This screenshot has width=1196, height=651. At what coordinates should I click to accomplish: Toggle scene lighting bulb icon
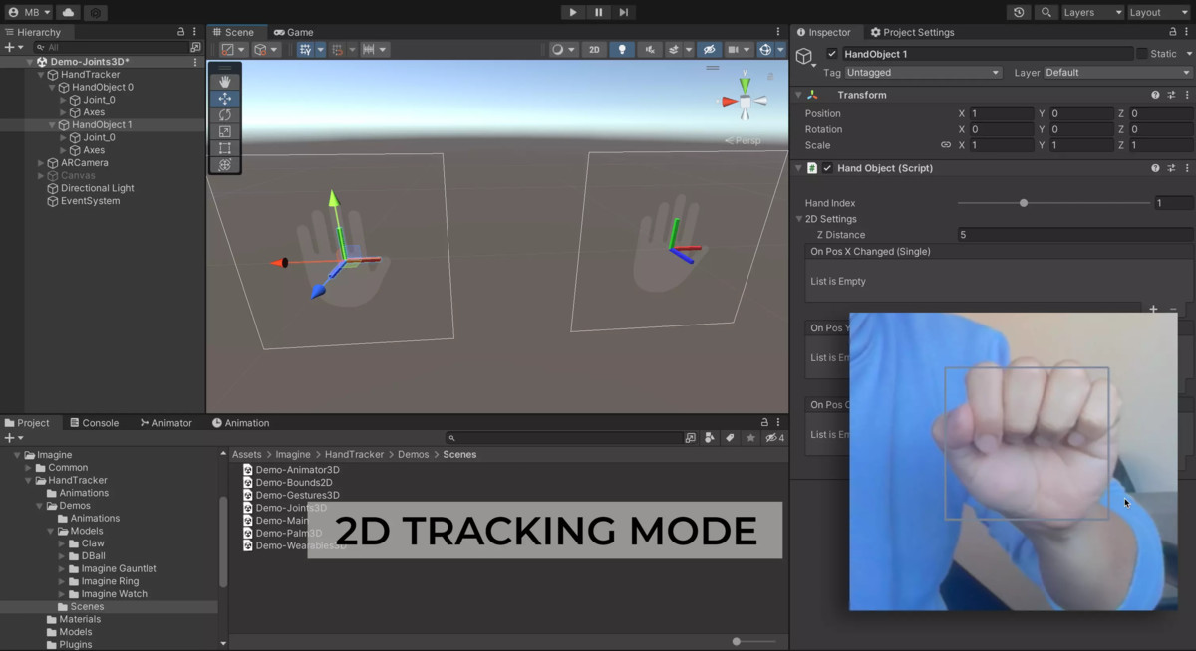[x=622, y=49]
